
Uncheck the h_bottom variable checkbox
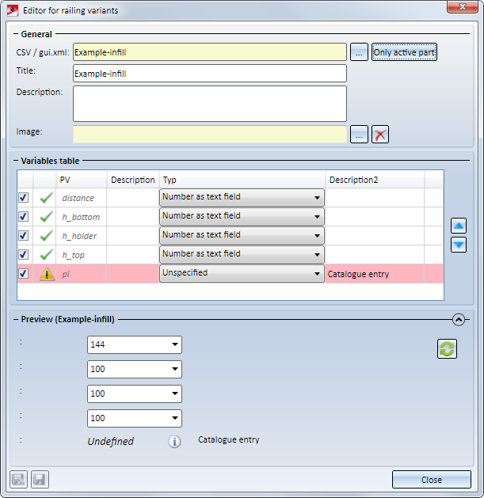(x=24, y=217)
